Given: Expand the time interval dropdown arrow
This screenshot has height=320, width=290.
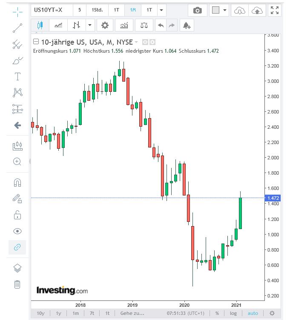Looking at the screenshot, I should pyautogui.click(x=161, y=10).
